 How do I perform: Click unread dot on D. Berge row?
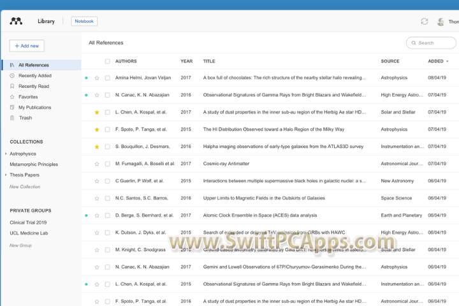[86, 215]
